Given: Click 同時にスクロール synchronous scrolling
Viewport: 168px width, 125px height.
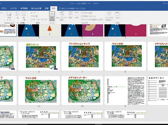Looking at the screenshot, I should 88,16.
